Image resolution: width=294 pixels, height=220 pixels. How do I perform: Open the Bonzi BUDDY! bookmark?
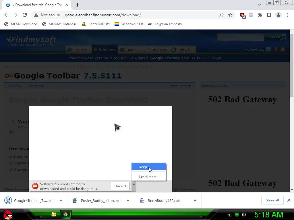pos(96,24)
